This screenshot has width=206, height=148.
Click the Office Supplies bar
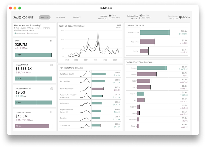154,32
